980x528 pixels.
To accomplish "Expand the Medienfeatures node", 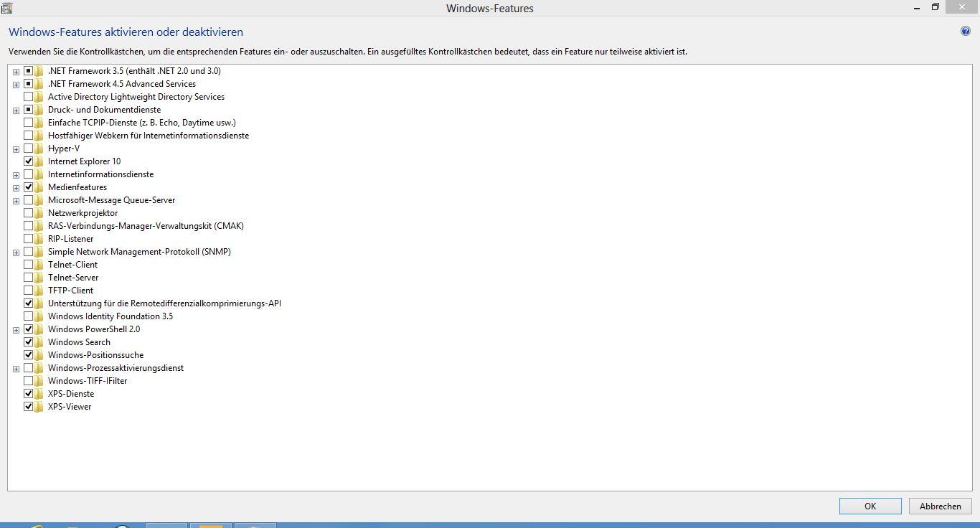I will coord(16,188).
